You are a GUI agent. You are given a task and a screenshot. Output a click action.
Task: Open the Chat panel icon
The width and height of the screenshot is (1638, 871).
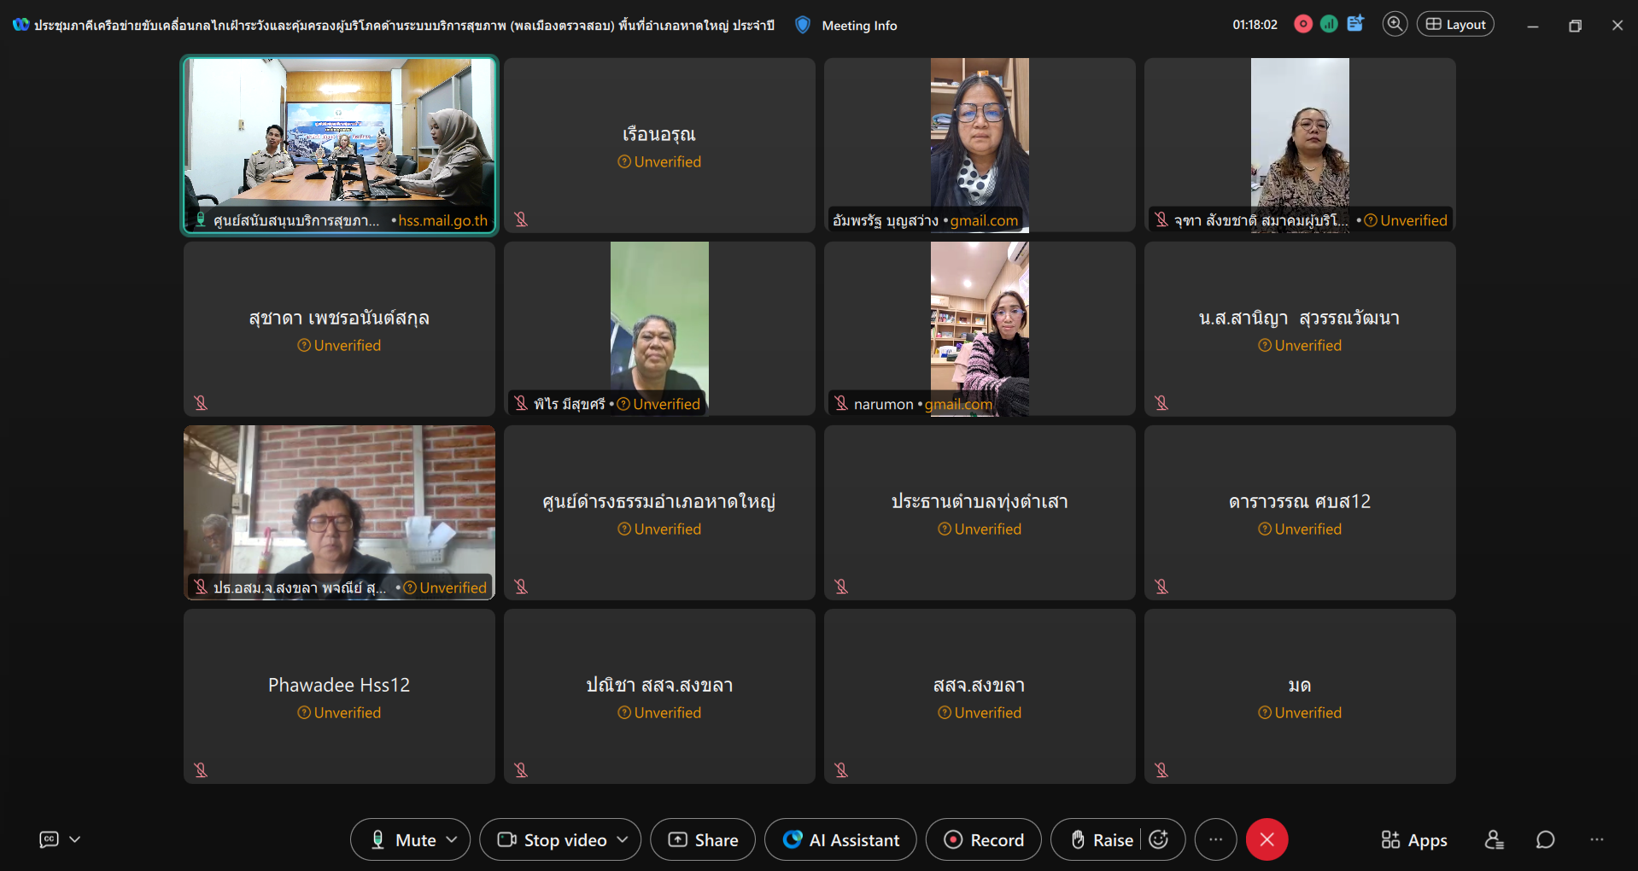click(x=1545, y=840)
